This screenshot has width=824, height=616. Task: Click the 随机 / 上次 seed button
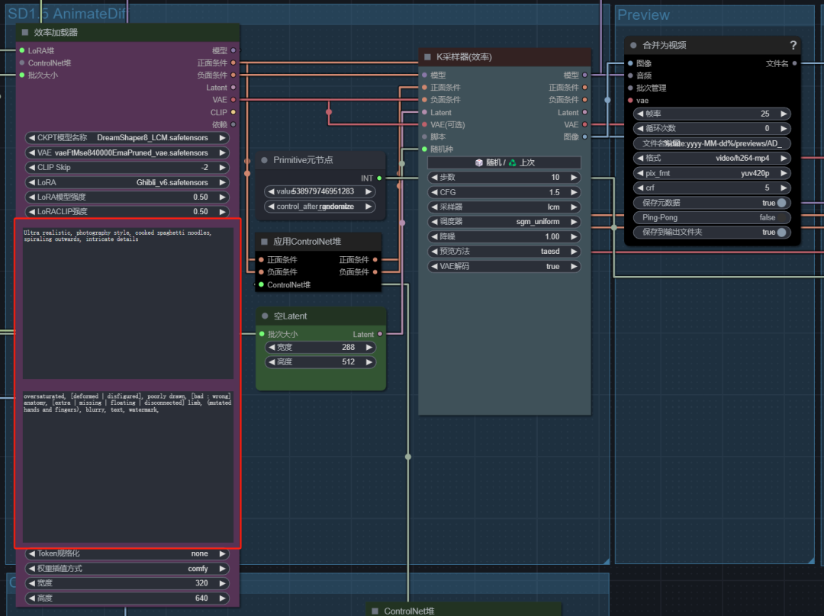pyautogui.click(x=504, y=162)
